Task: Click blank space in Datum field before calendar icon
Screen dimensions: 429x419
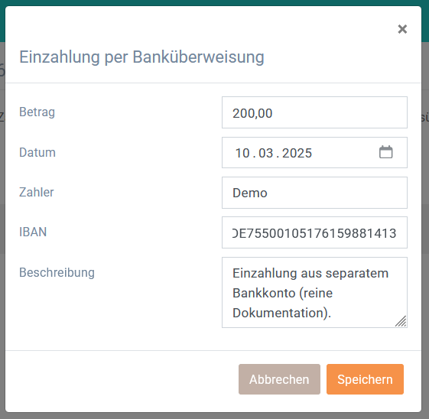Action: pyautogui.click(x=345, y=153)
